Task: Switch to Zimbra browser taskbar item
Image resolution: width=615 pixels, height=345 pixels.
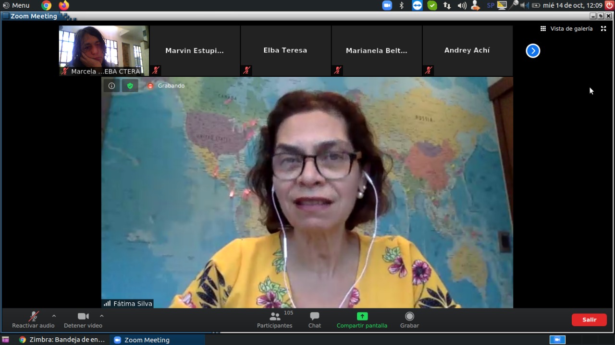Action: tap(61, 340)
